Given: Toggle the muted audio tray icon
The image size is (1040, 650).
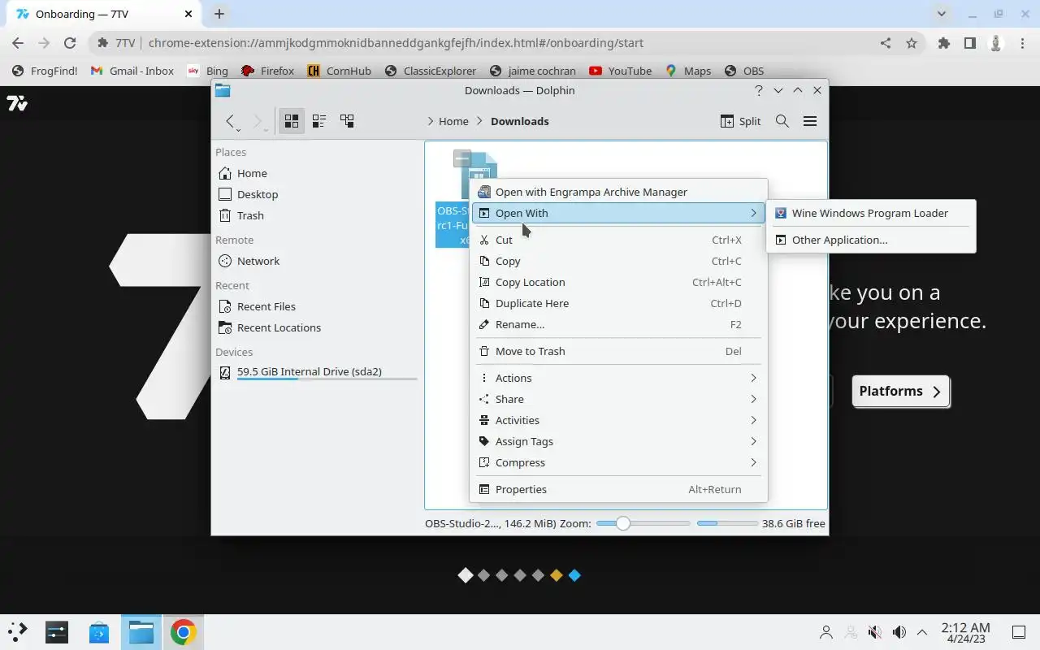Looking at the screenshot, I should click(x=874, y=632).
